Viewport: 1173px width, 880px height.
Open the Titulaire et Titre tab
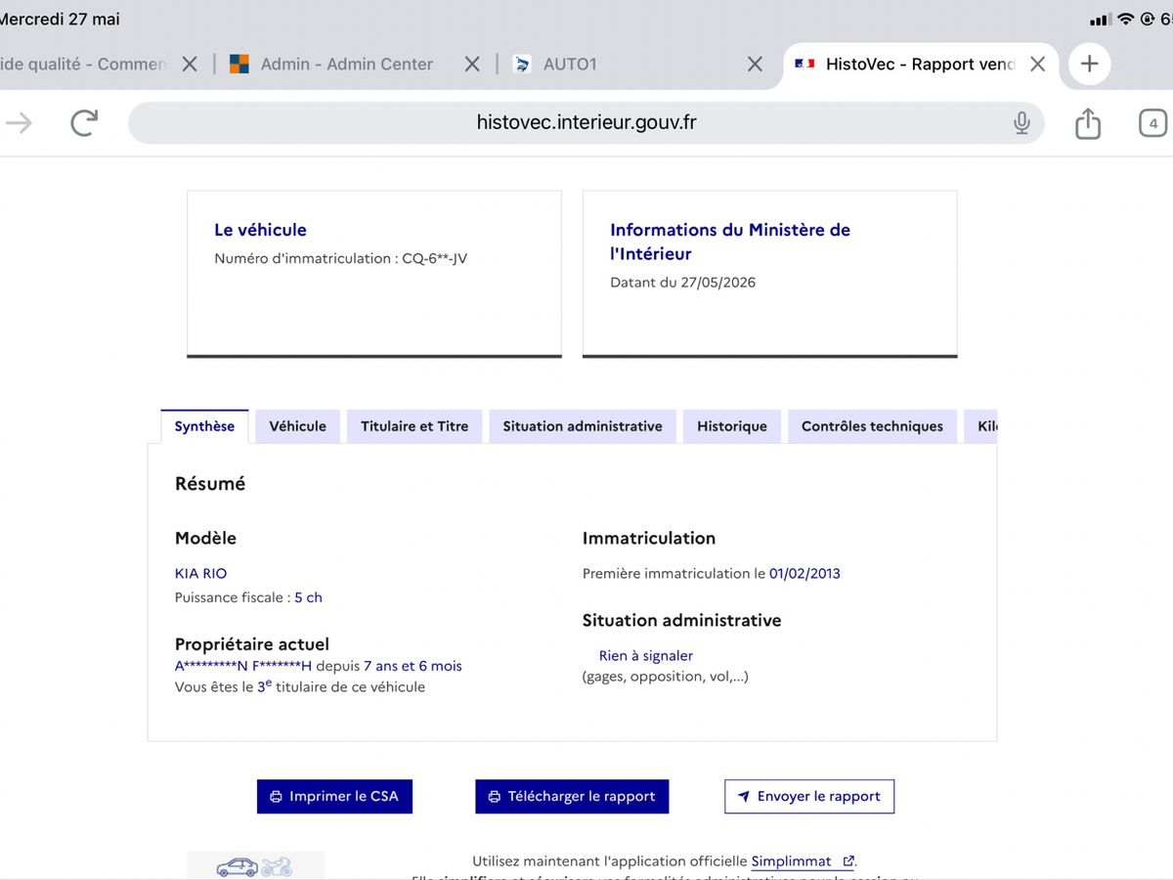(x=414, y=426)
